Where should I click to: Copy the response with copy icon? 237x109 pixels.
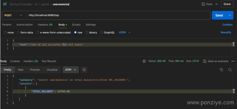pyautogui.click(x=221, y=70)
